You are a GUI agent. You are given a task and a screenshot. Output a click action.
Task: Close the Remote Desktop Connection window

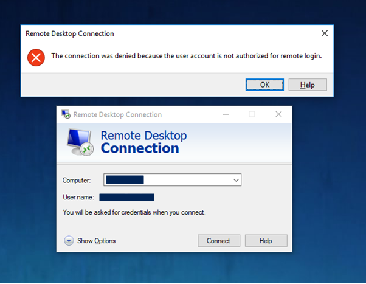pos(278,114)
